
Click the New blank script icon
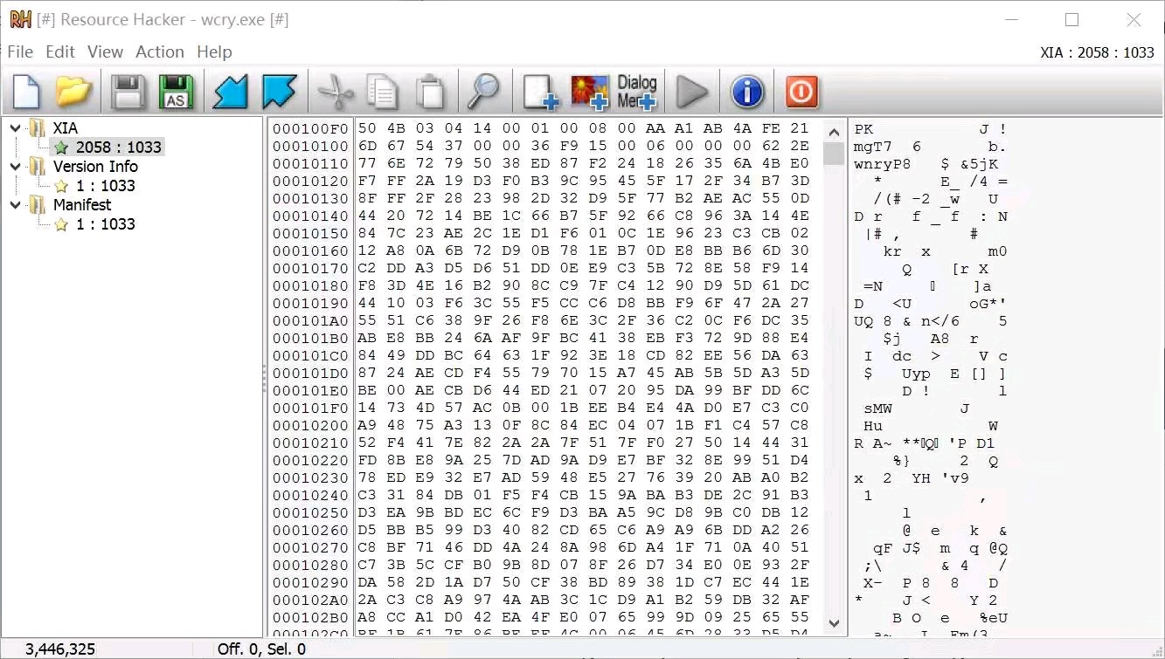tap(26, 92)
